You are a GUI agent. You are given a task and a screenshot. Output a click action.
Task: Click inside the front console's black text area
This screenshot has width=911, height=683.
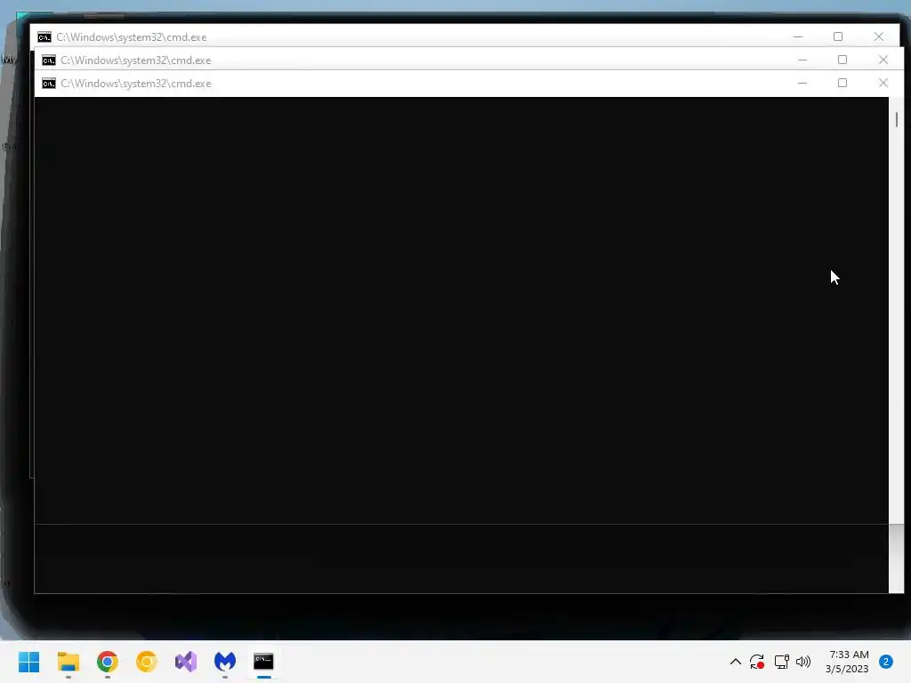(x=462, y=310)
